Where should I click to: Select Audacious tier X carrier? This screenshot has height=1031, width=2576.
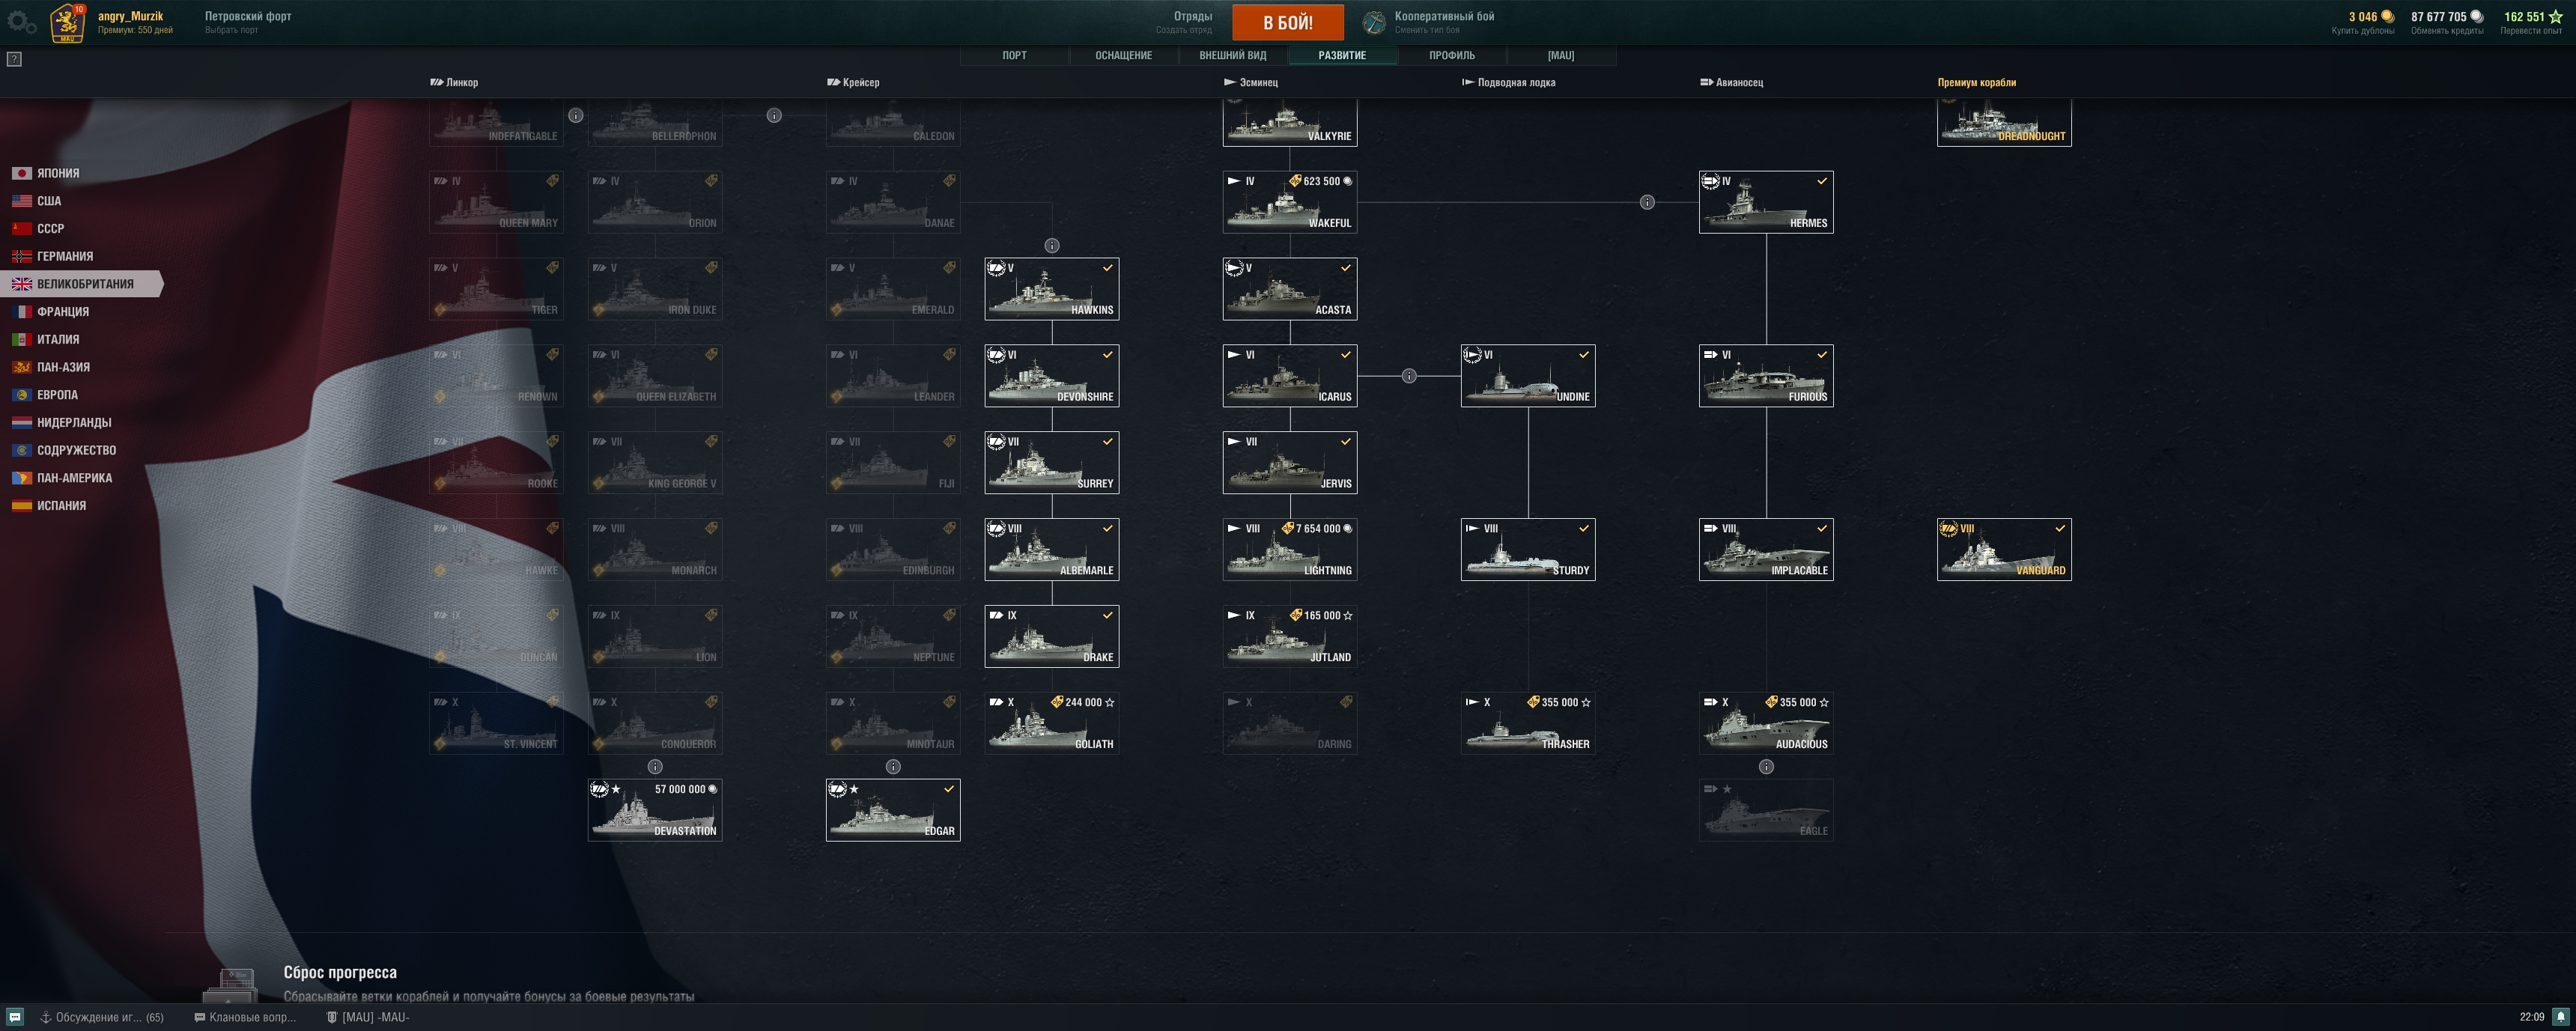[1766, 723]
